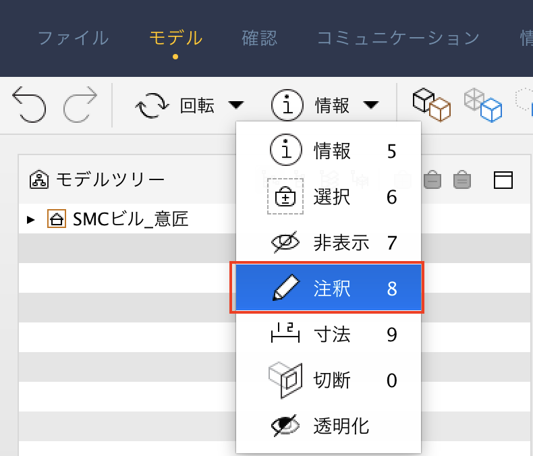
Task: Click the モデルツリー panel icon
Action: click(39, 179)
